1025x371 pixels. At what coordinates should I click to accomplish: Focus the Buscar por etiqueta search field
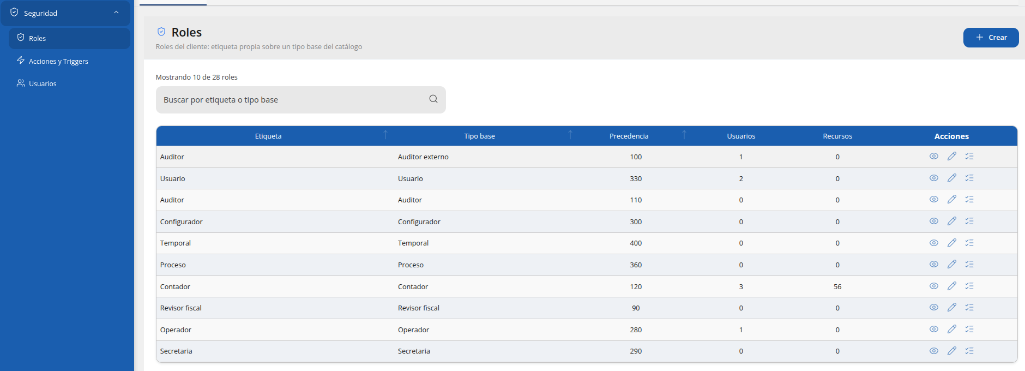[x=300, y=100]
